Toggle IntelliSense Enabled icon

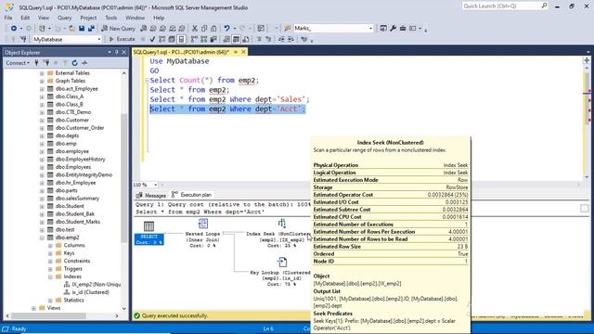point(181,39)
